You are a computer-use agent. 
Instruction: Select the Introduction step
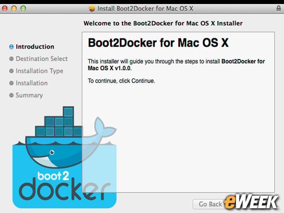click(35, 47)
